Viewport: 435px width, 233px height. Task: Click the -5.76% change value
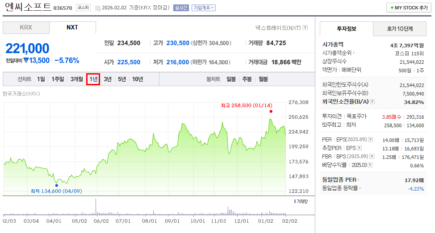(x=67, y=60)
